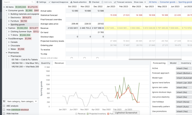Open Item category grouping dropdown

coord(22,101)
